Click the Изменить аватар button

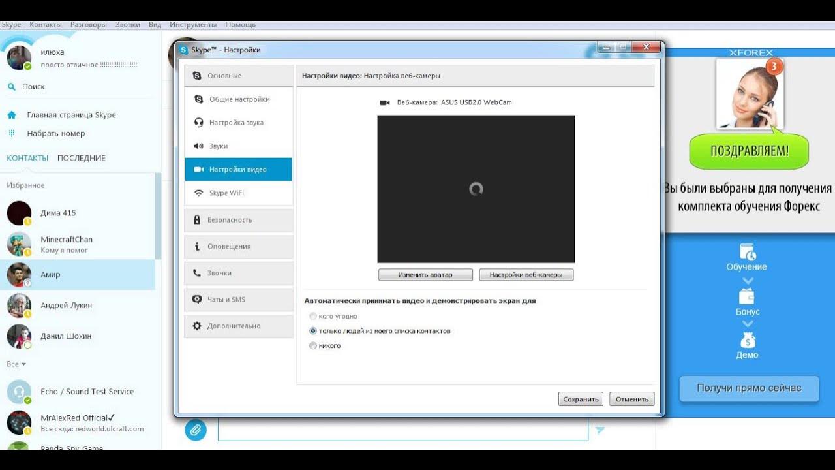(x=425, y=275)
